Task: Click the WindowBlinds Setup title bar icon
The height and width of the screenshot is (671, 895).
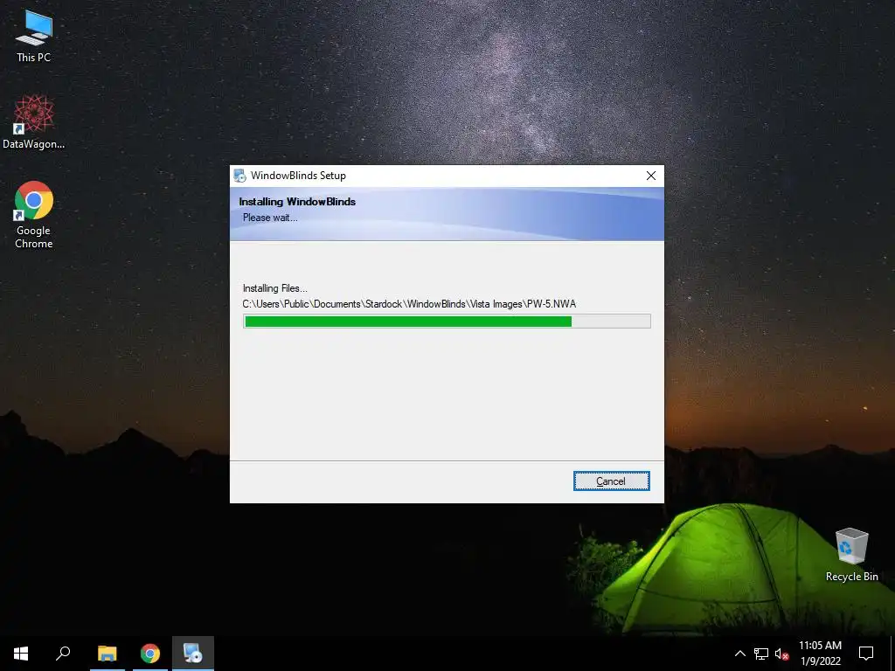Action: (240, 176)
